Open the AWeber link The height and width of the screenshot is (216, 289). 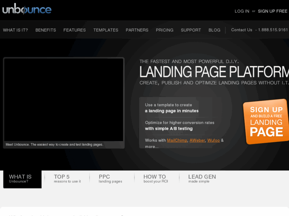coord(197,140)
